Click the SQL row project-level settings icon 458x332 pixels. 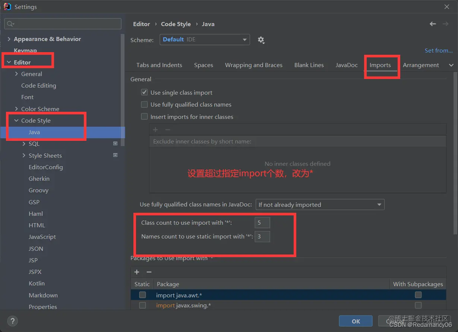pyautogui.click(x=116, y=143)
